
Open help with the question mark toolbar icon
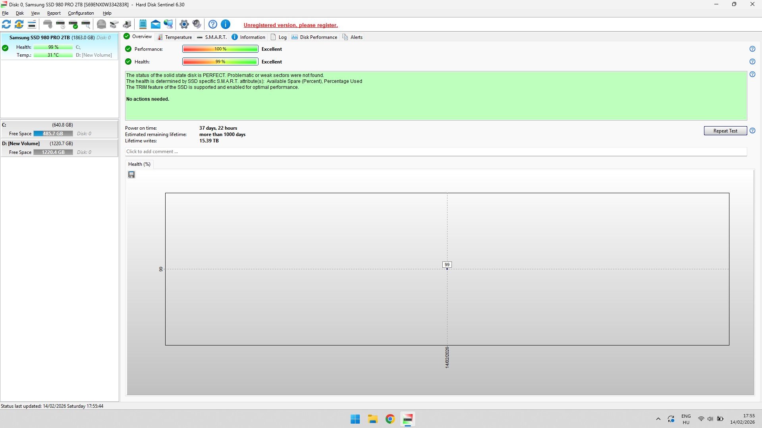pyautogui.click(x=213, y=25)
